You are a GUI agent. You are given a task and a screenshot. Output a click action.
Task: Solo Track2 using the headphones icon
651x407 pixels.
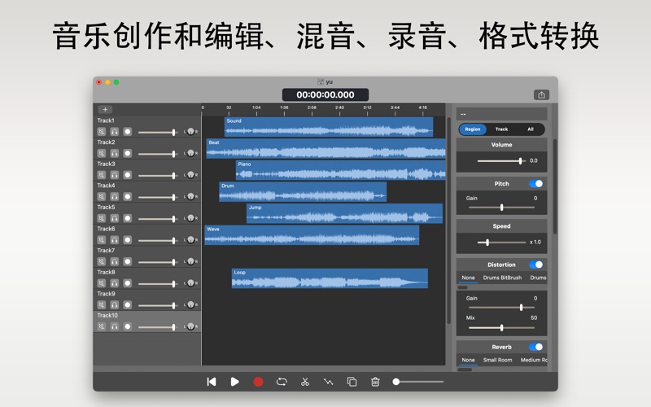115,153
